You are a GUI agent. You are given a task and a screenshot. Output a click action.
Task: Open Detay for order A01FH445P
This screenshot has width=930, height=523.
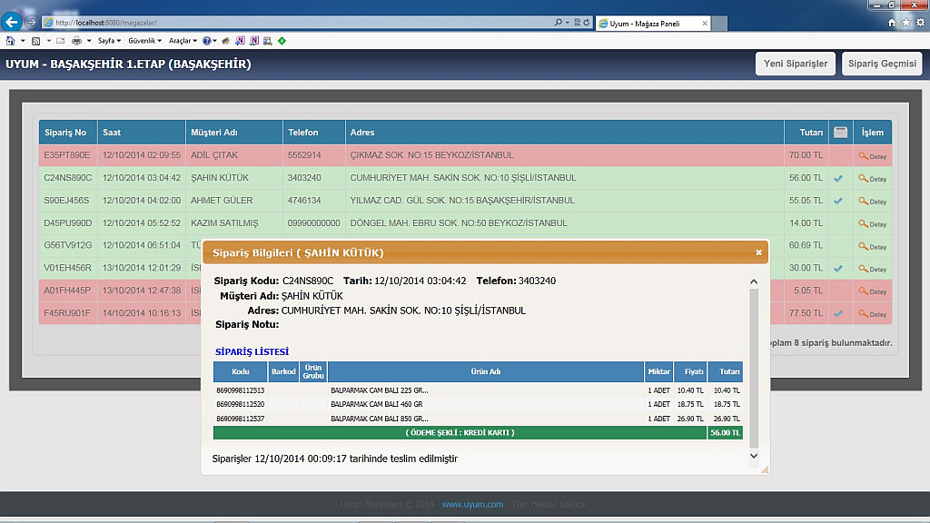(872, 291)
